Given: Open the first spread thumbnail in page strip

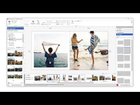Looking at the screenshot, I should click(40, 78).
